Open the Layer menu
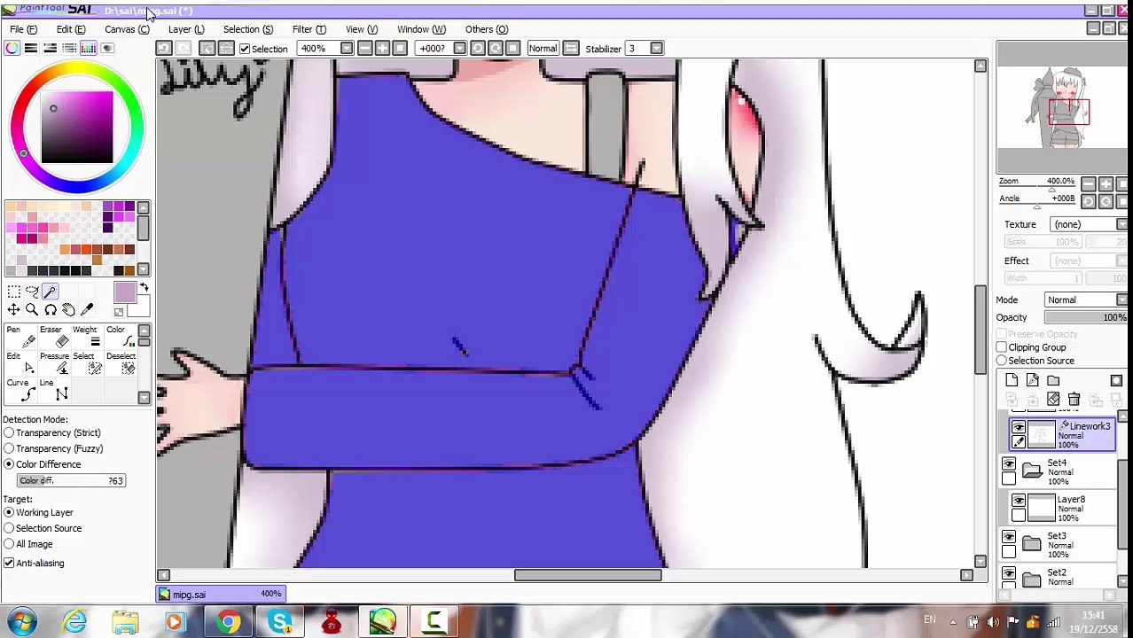The image size is (1133, 638). [186, 29]
